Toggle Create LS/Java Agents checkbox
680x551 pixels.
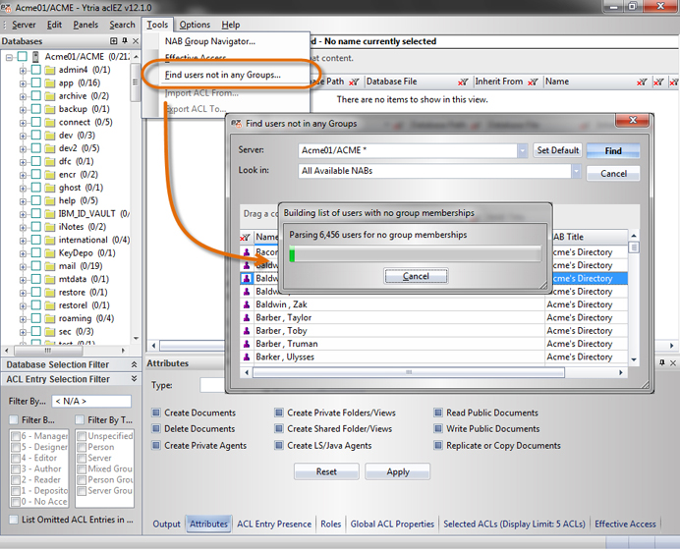tap(279, 445)
